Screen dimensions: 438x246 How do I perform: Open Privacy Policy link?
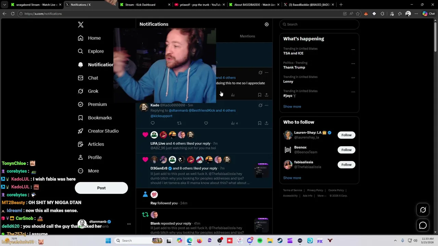coord(315,190)
